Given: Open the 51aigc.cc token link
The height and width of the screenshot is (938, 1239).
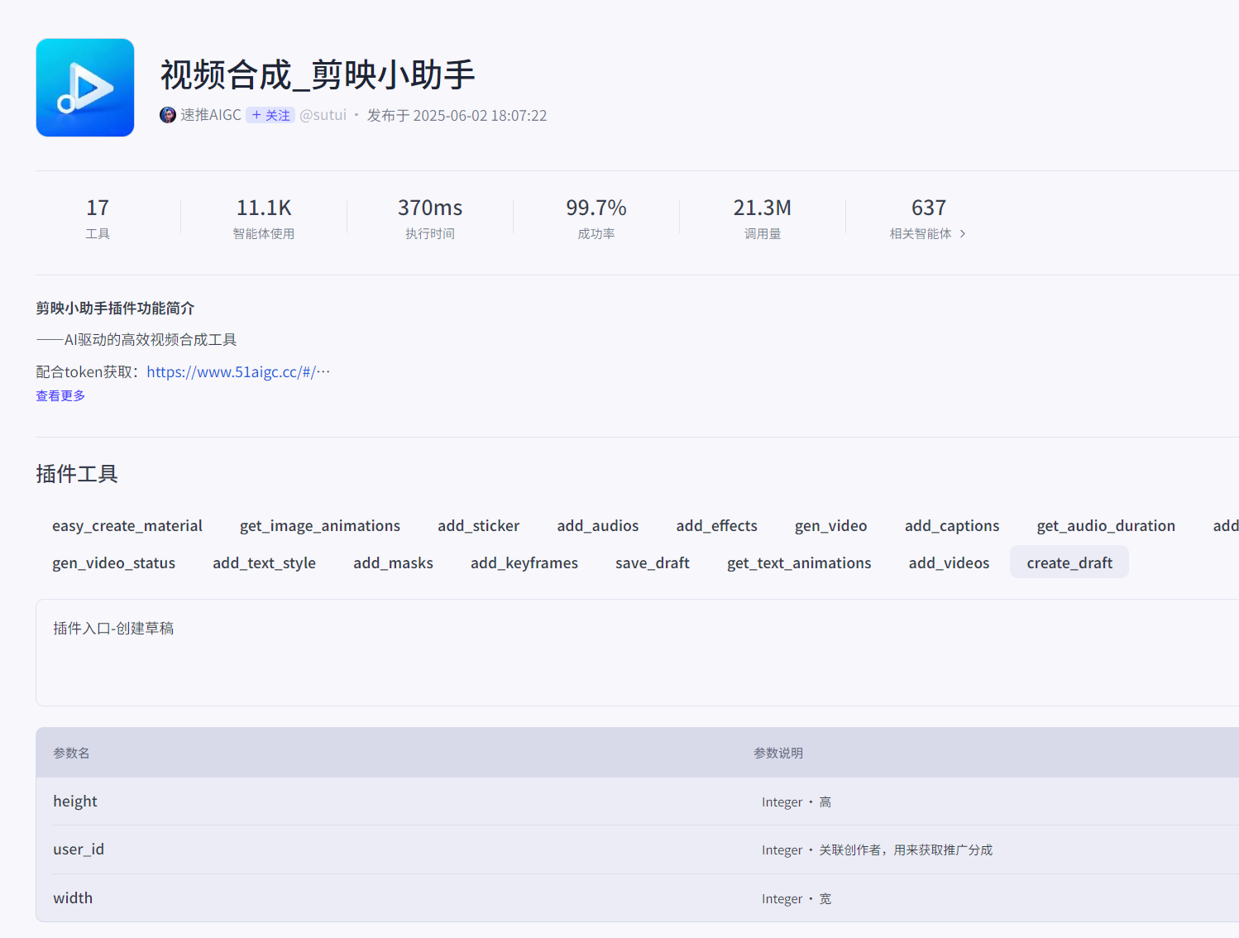Looking at the screenshot, I should click(238, 372).
